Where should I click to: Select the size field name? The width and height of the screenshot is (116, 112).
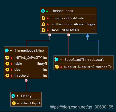(17, 70)
